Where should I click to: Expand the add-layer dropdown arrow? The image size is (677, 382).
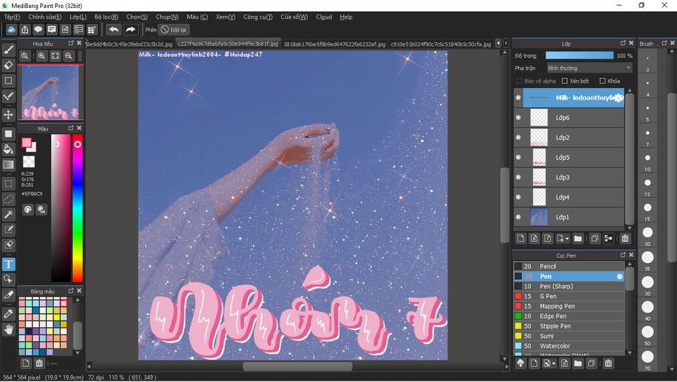pyautogui.click(x=567, y=239)
